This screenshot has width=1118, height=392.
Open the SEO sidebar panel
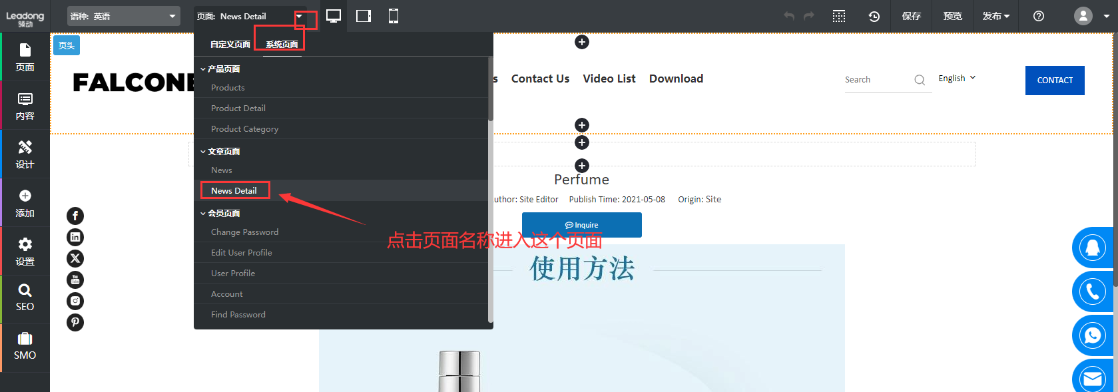(25, 297)
